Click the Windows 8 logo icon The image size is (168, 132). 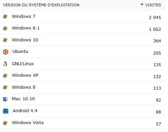point(5,87)
